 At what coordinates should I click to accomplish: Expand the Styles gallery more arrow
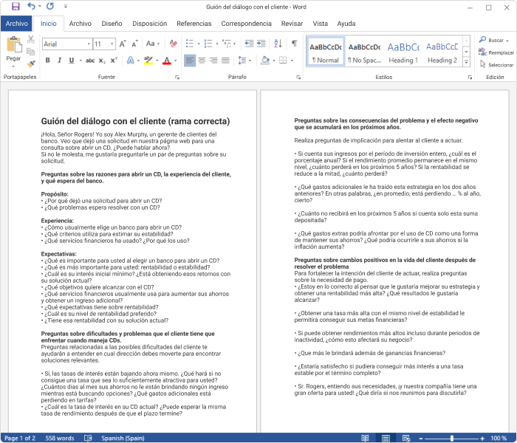pyautogui.click(x=466, y=63)
